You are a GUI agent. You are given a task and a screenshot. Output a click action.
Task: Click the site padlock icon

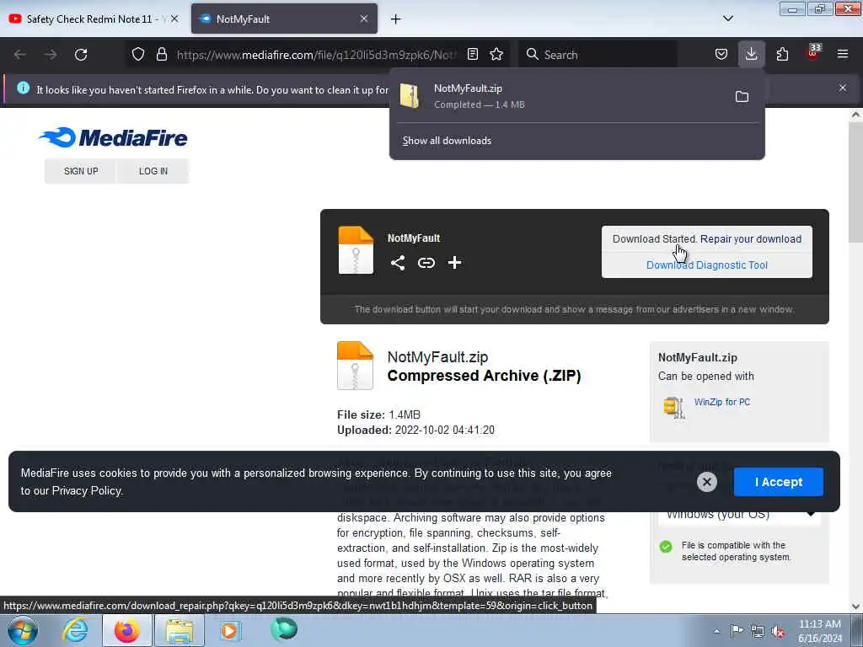click(161, 54)
